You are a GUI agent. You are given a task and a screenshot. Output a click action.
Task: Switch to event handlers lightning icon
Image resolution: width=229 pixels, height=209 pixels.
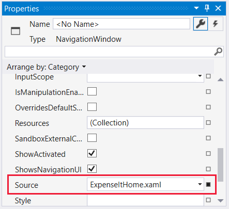(x=216, y=24)
